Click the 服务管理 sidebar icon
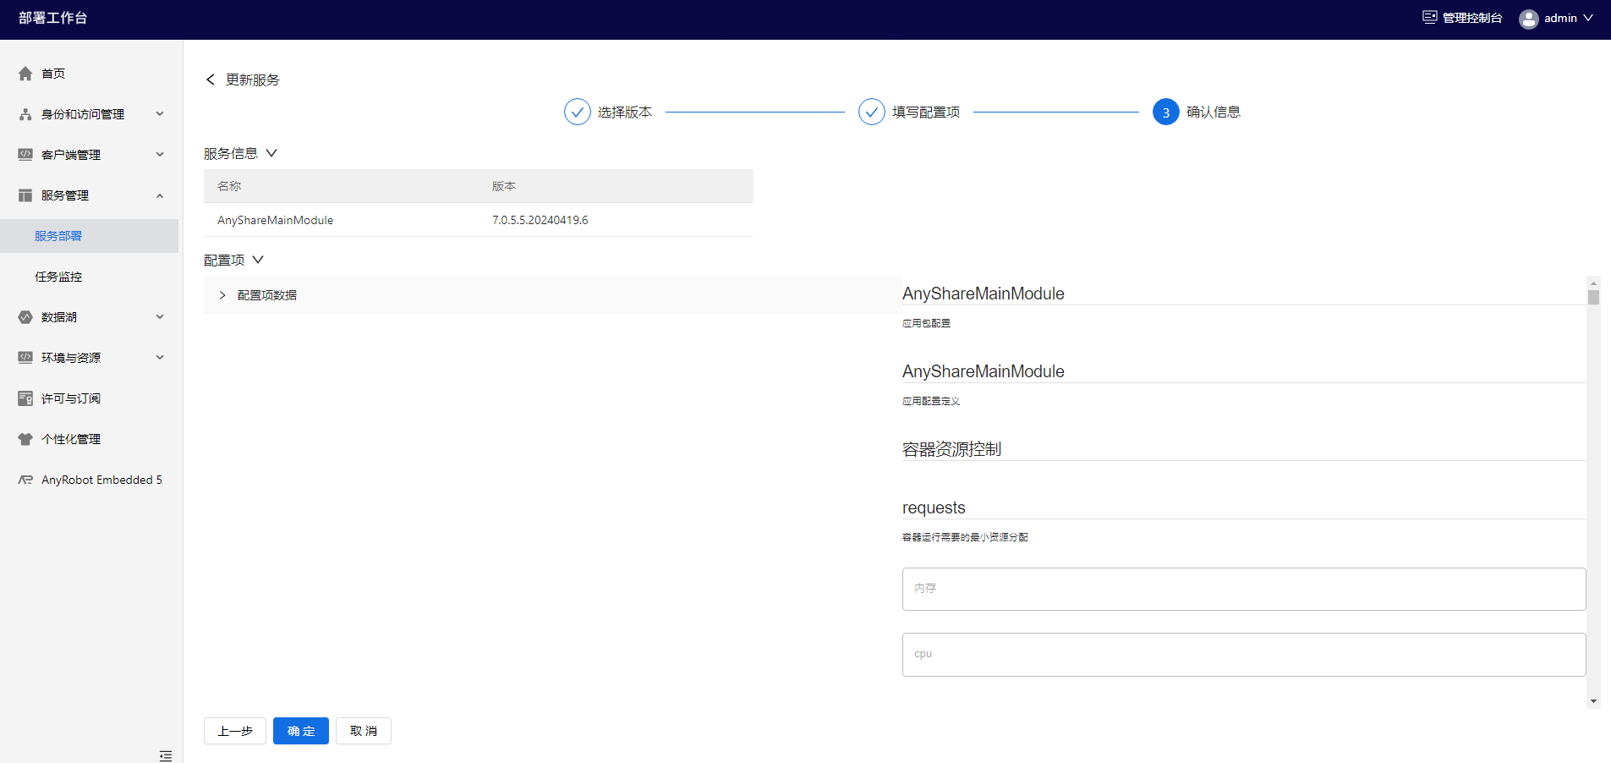The width and height of the screenshot is (1611, 763). tap(25, 195)
